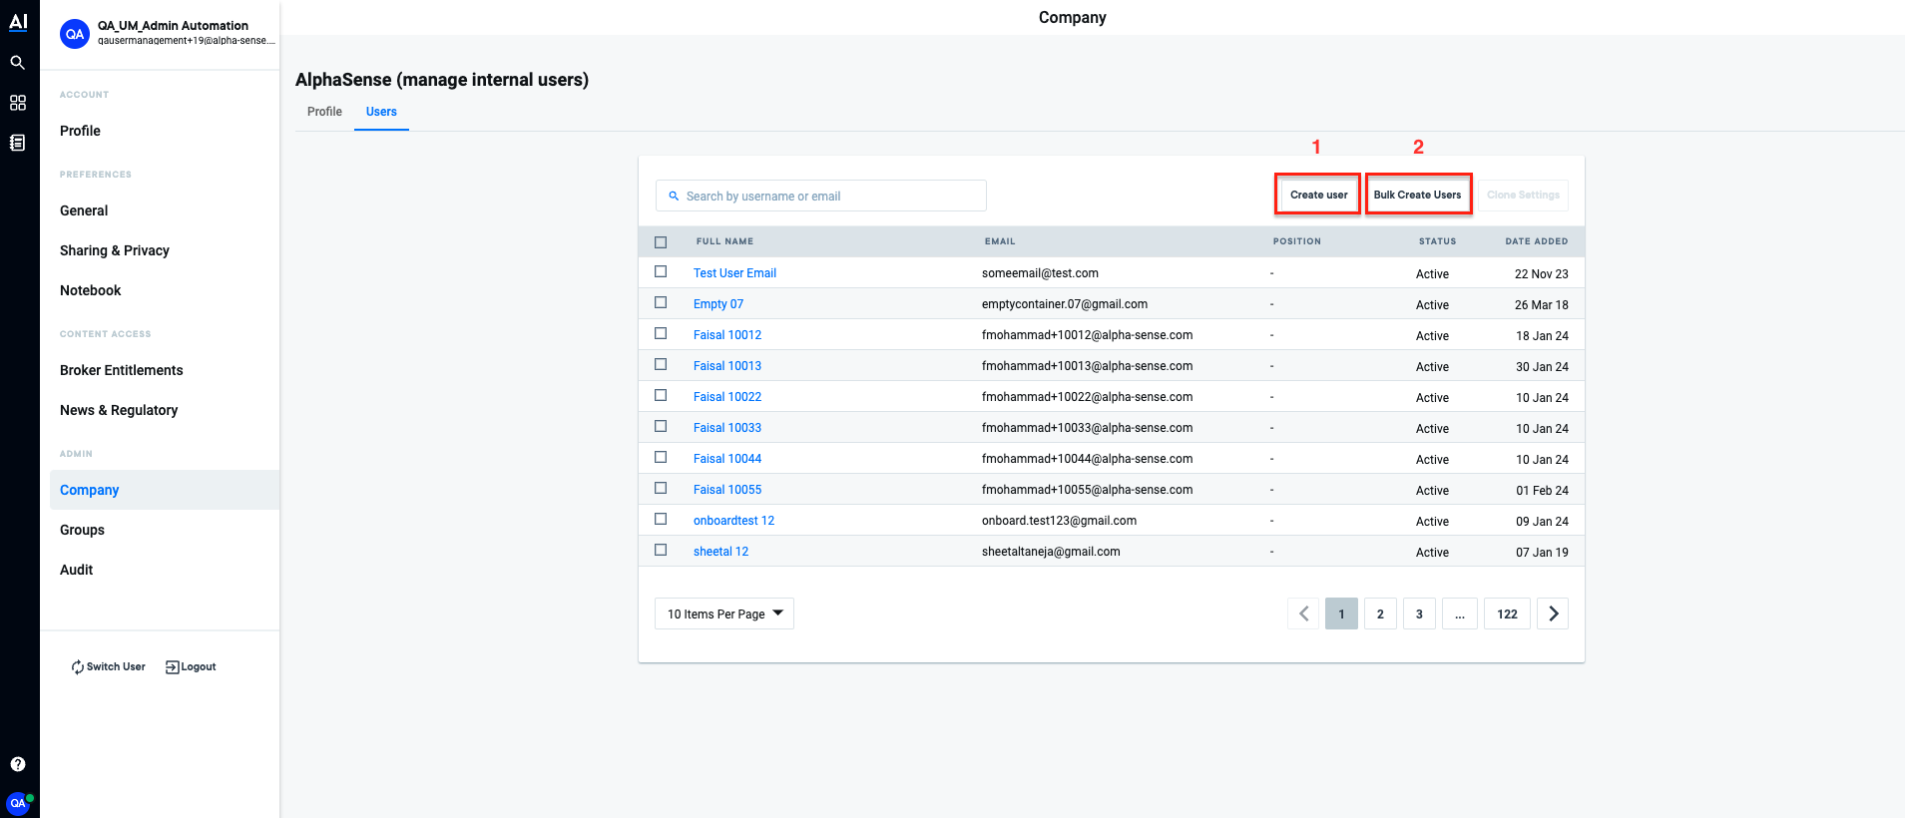
Task: Click the QA profile avatar at top
Action: 75,34
